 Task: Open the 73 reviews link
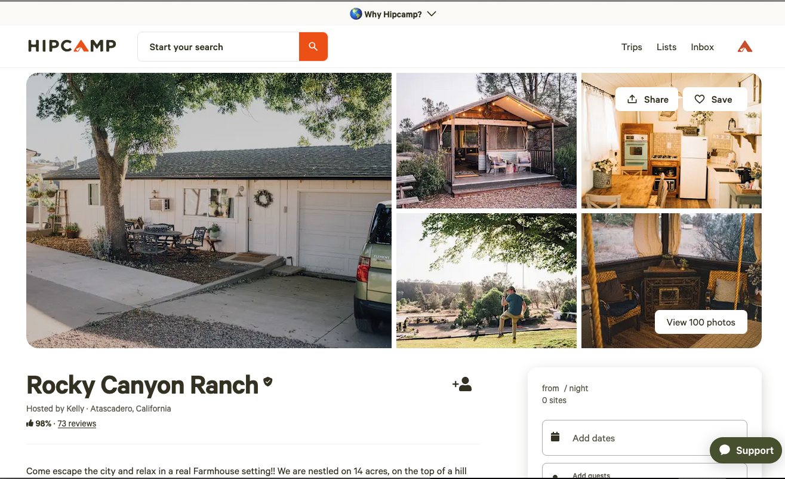77,423
